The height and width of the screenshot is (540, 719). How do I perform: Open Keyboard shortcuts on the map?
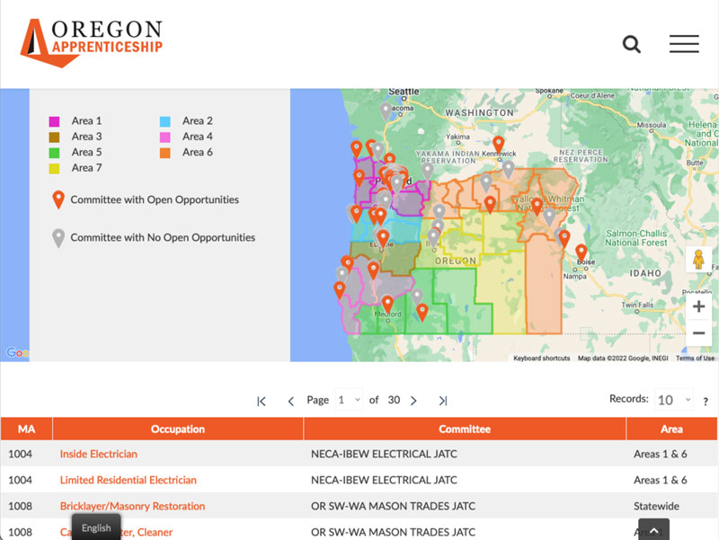[x=542, y=358]
